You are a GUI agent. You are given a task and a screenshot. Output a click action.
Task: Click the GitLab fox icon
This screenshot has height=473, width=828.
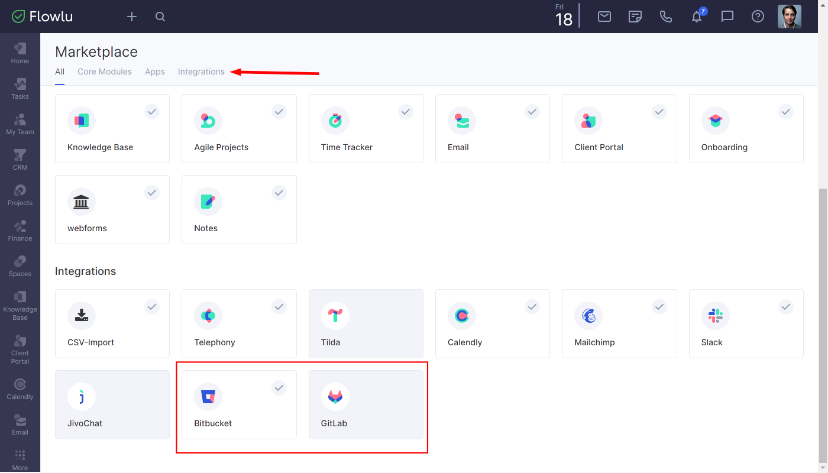point(335,396)
